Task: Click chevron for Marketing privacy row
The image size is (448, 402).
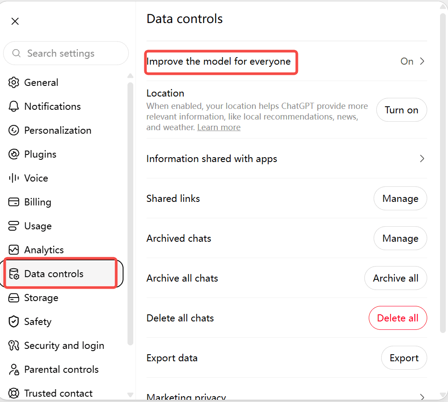Action: click(x=422, y=397)
